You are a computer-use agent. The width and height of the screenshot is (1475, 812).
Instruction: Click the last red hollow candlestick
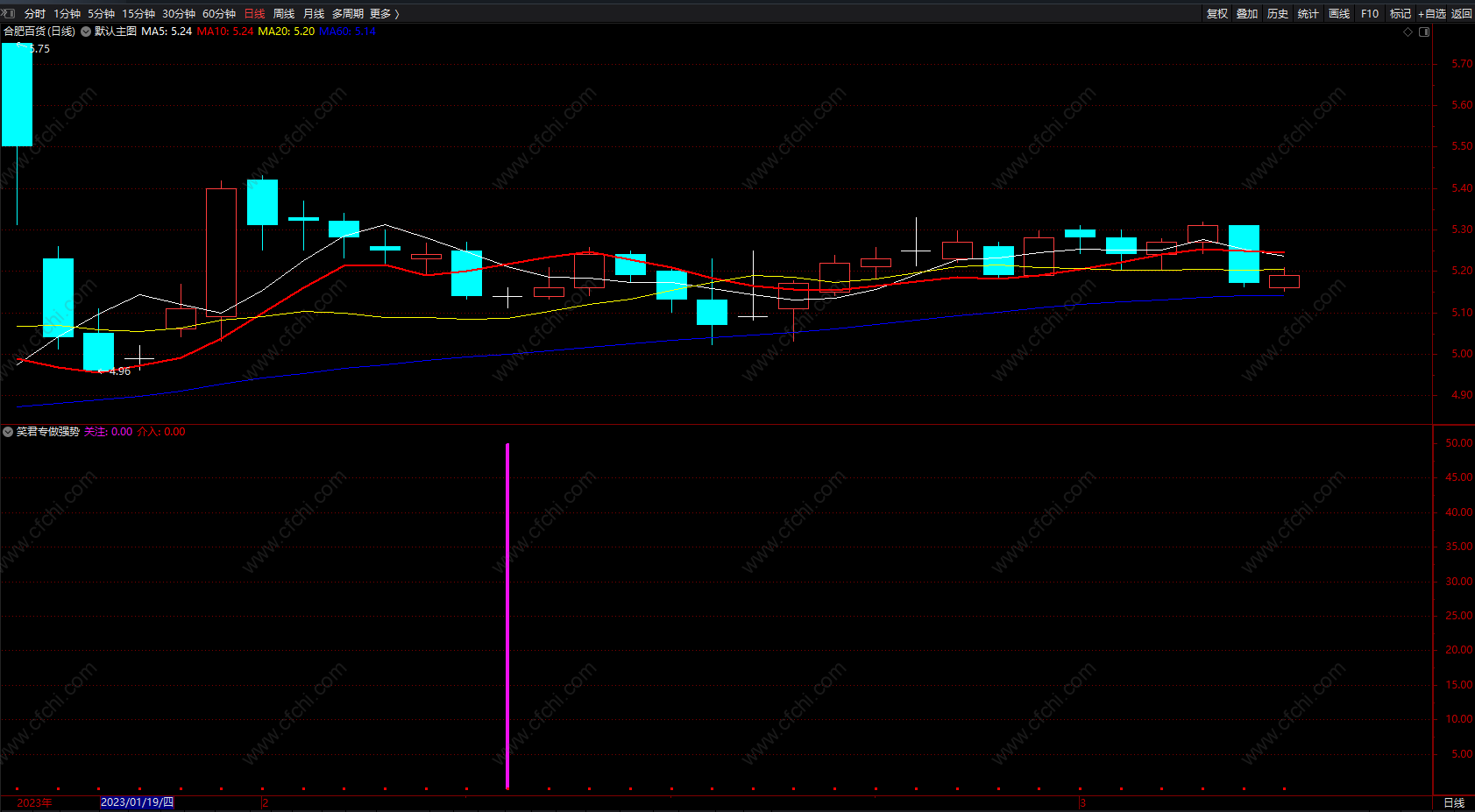coord(1284,281)
